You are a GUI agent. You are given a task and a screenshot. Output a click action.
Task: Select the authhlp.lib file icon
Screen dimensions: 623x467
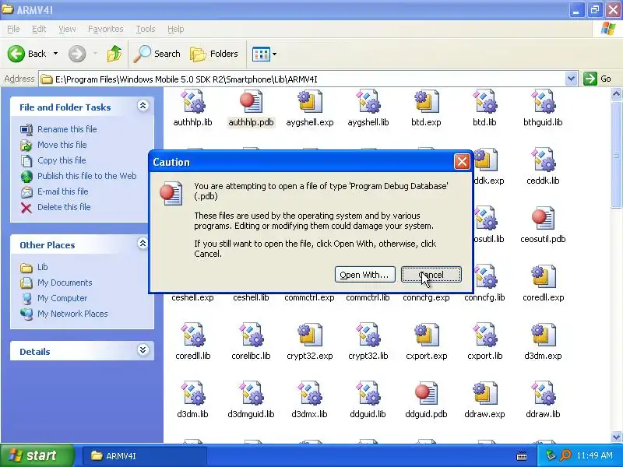pyautogui.click(x=192, y=102)
